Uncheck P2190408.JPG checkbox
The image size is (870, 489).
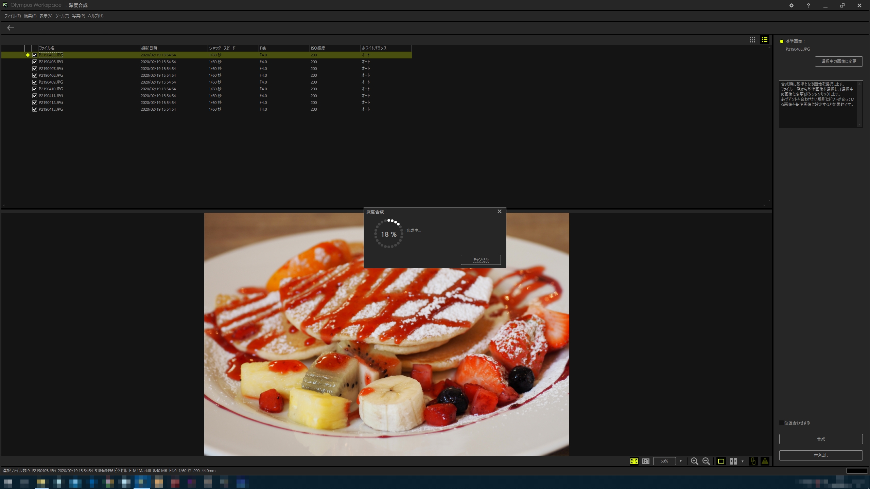pyautogui.click(x=35, y=75)
